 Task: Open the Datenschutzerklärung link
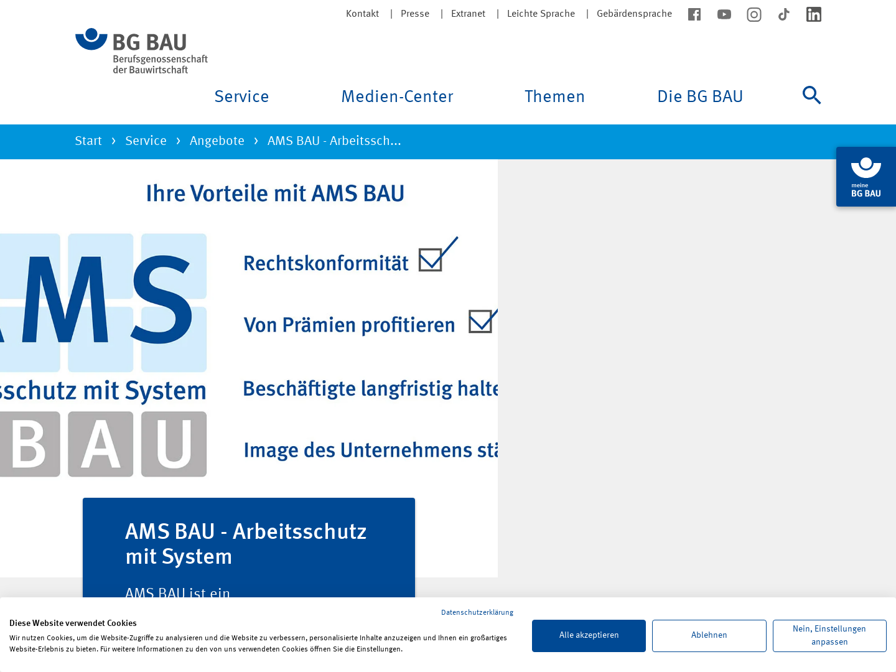pyautogui.click(x=477, y=612)
